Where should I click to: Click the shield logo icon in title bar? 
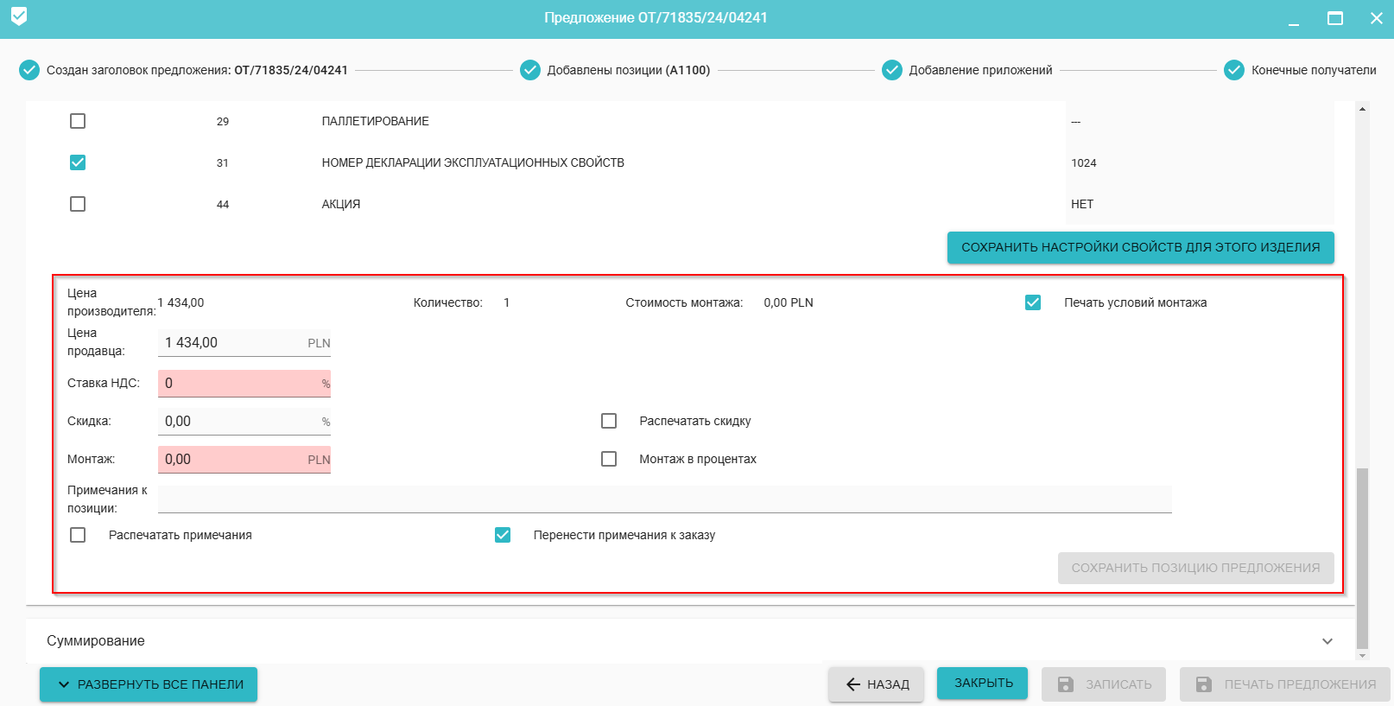19,16
